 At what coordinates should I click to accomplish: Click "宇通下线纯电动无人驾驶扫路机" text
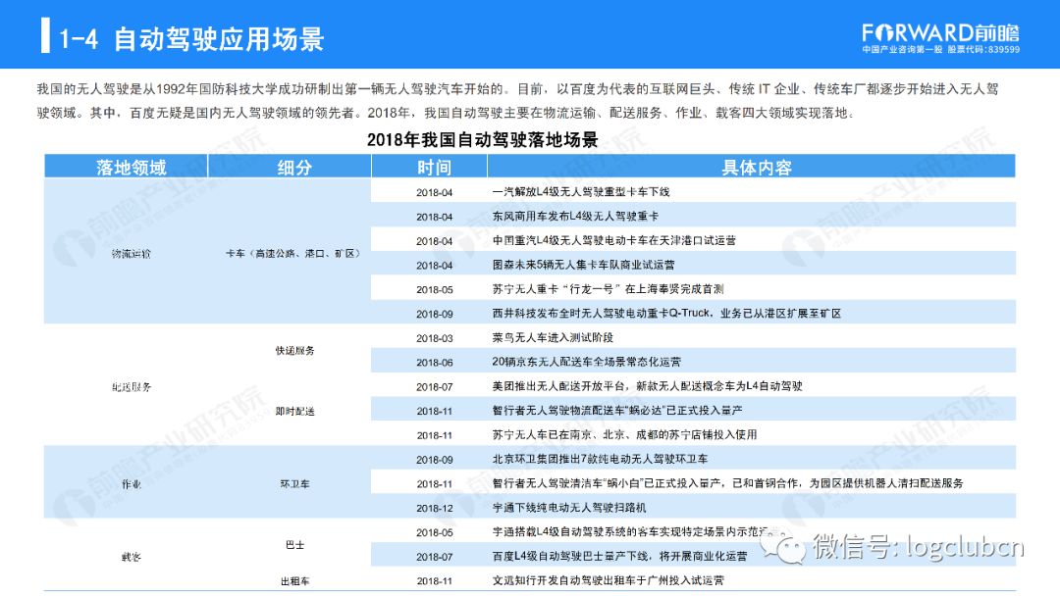coord(569,508)
